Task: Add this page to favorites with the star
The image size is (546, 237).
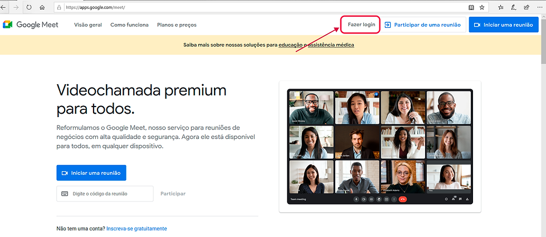Action: (482, 7)
